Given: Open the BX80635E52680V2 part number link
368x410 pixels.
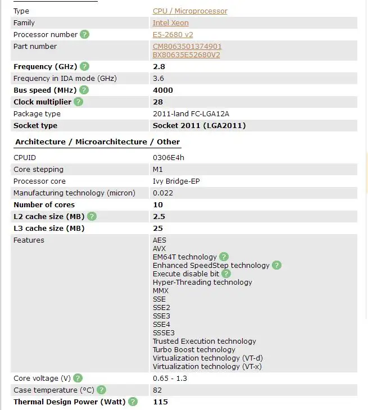Looking at the screenshot, I should (x=186, y=55).
